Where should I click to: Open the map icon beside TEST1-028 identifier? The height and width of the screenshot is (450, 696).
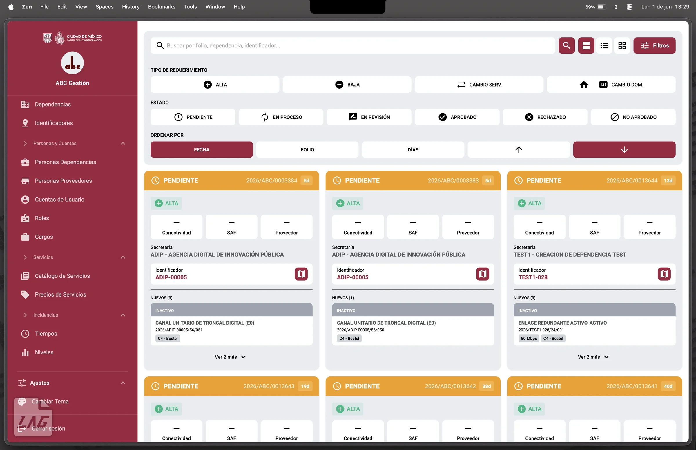click(x=664, y=274)
